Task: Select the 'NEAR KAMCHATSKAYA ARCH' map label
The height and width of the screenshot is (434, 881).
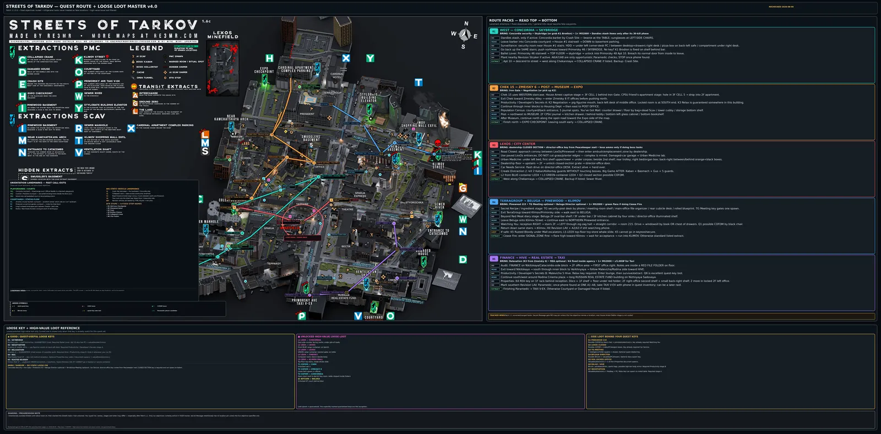Action: tap(231, 118)
